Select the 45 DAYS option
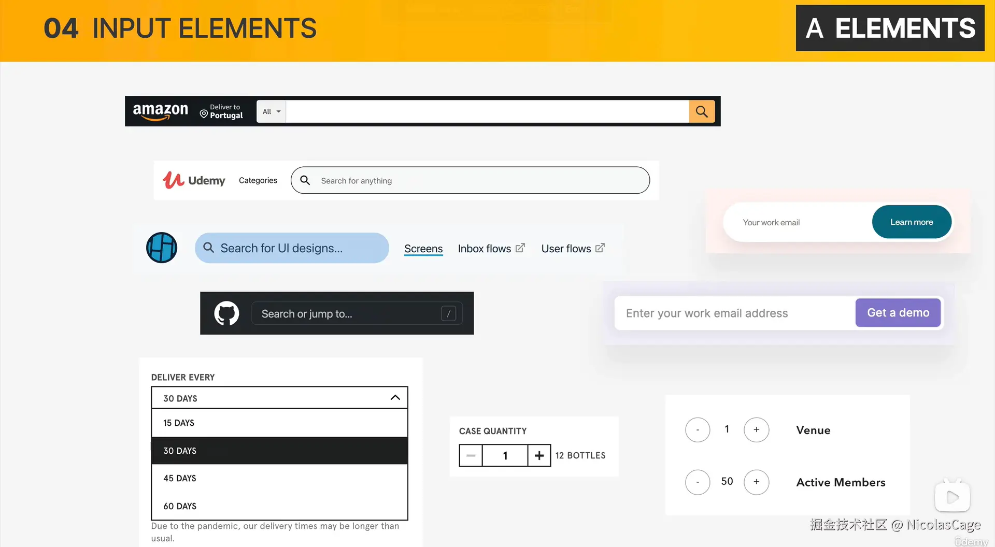This screenshot has height=547, width=995. click(279, 478)
